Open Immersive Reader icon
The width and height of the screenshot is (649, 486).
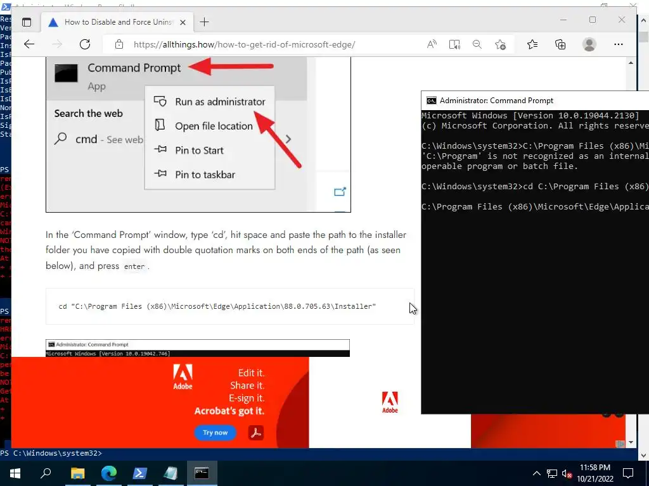(x=454, y=44)
